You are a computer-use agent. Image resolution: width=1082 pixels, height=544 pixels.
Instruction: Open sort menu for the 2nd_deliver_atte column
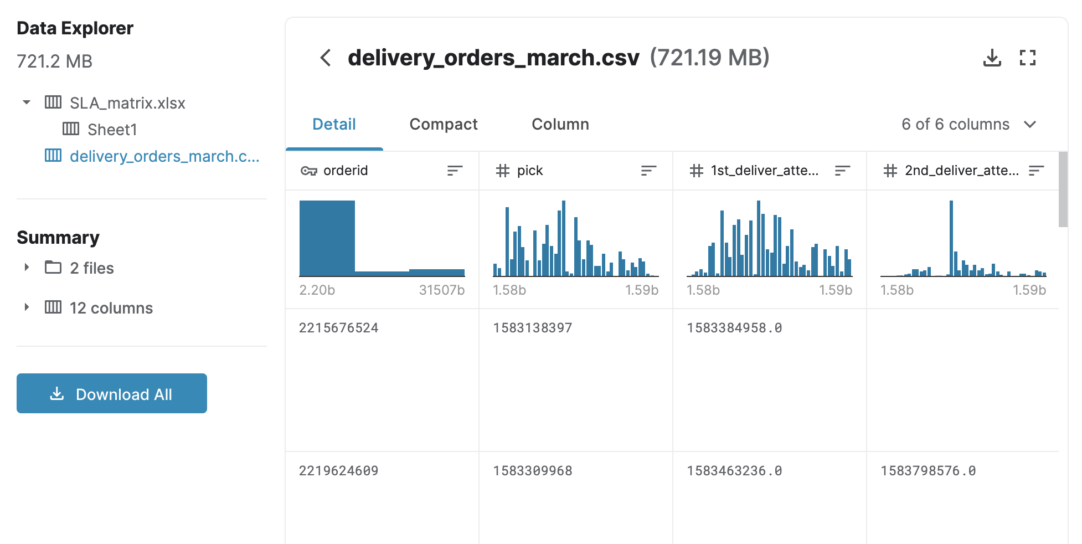tap(1036, 171)
